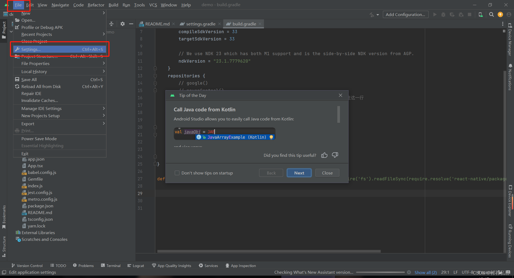Click the background task progress bar

(x=380, y=272)
